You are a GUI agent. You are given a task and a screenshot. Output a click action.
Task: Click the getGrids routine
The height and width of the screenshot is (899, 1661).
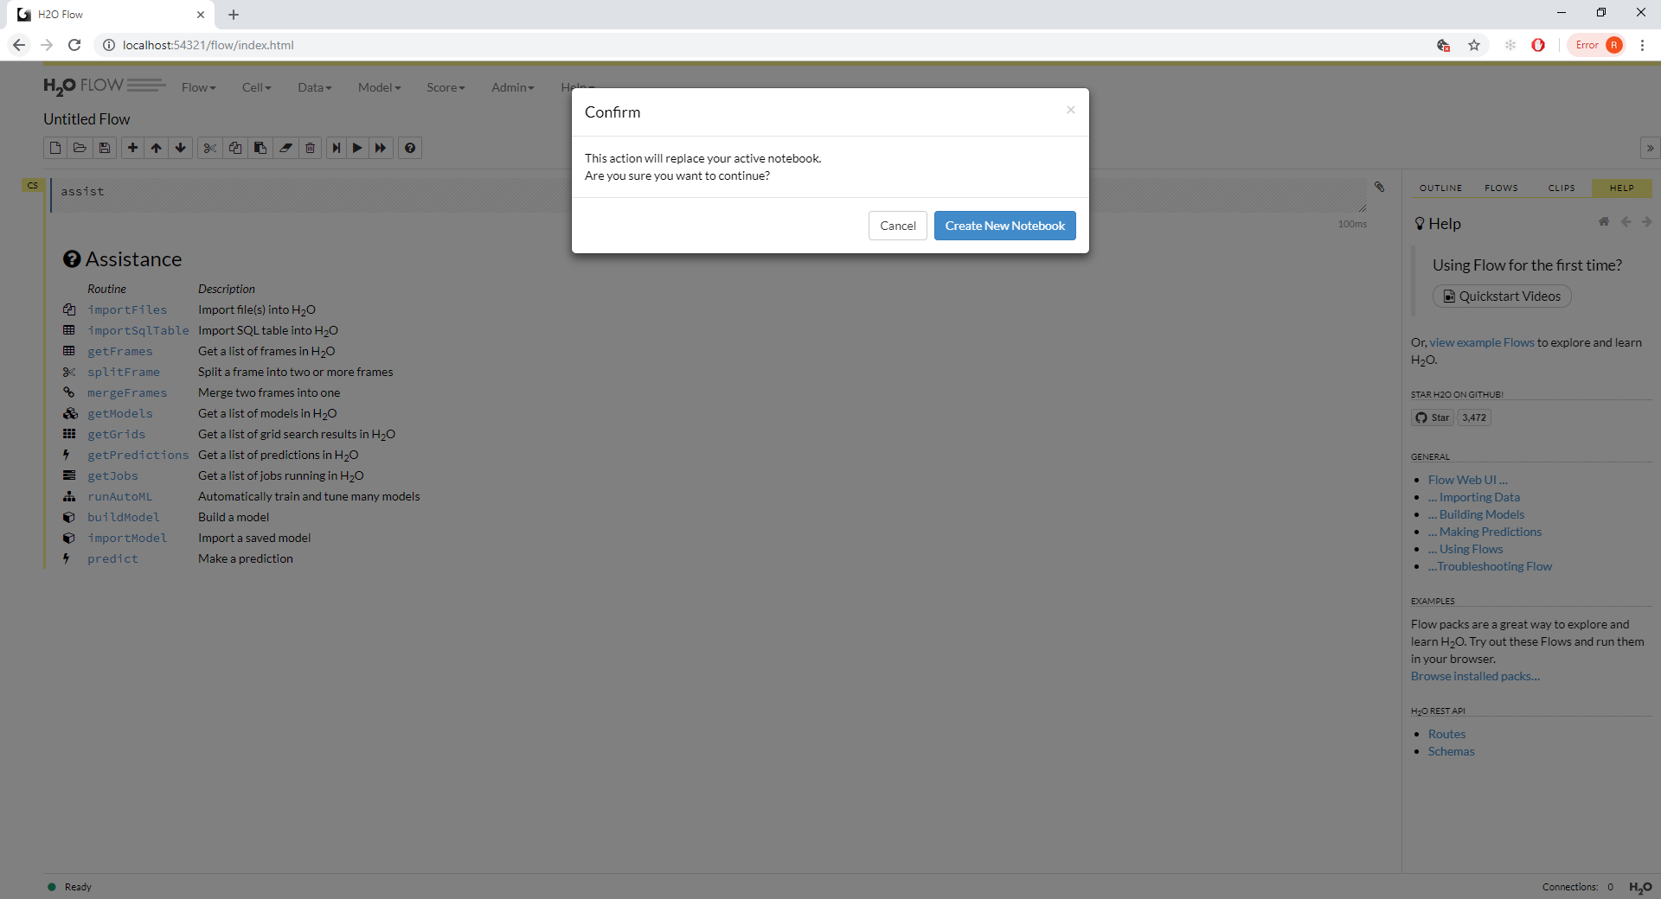tap(116, 434)
